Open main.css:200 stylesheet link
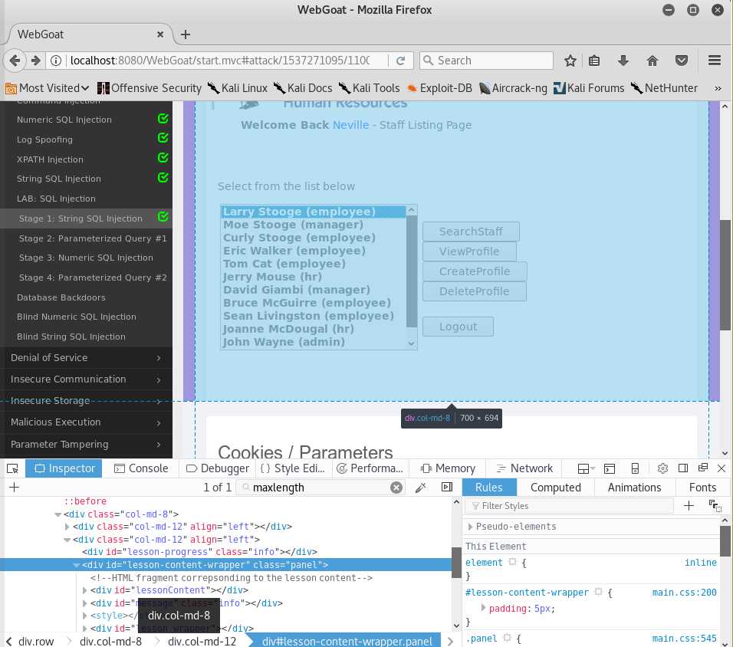The height and width of the screenshot is (647, 733). pyautogui.click(x=685, y=593)
